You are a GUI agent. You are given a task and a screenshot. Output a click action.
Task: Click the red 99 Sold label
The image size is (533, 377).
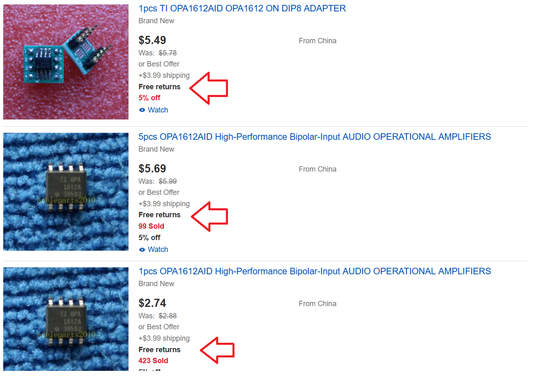pyautogui.click(x=151, y=226)
